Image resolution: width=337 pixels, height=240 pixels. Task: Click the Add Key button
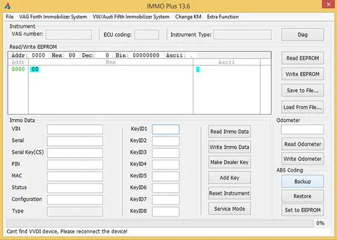pos(229,178)
